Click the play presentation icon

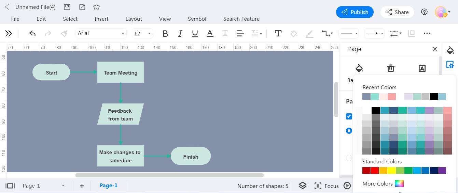click(347, 186)
